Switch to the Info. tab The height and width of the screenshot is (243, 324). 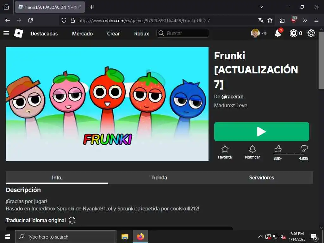[x=57, y=178]
